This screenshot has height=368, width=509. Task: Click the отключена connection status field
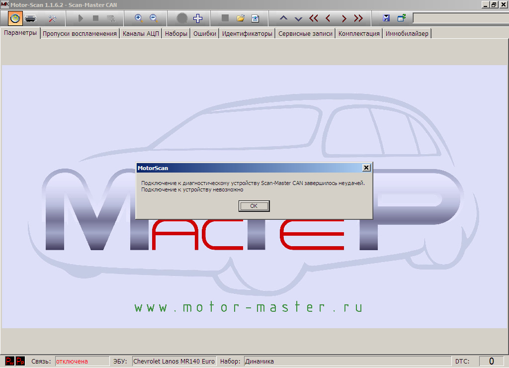pos(82,361)
